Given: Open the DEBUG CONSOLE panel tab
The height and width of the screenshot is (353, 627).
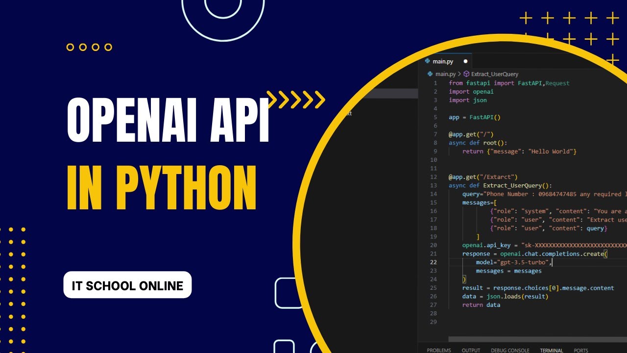Looking at the screenshot, I should click(x=510, y=350).
